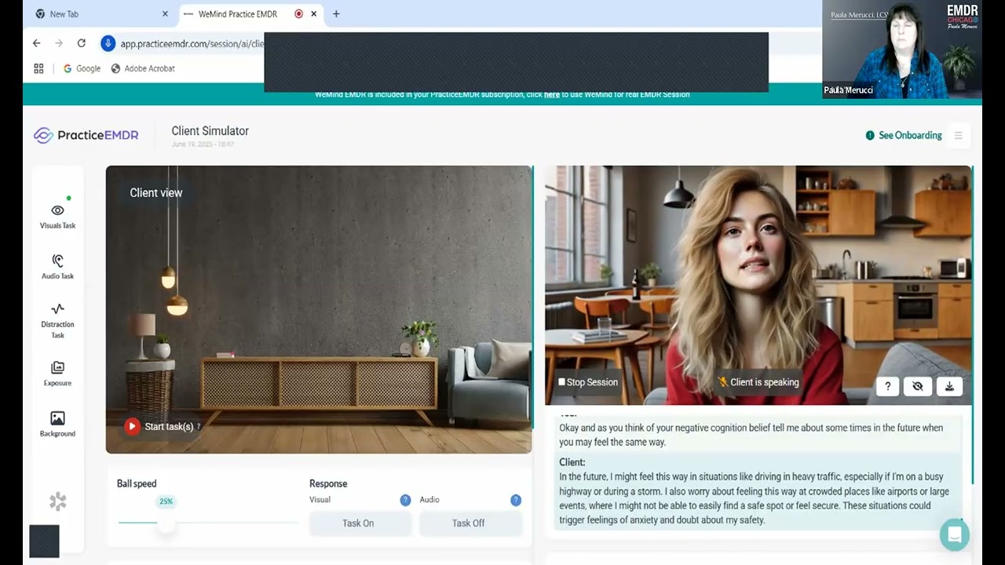Click See Onboarding link

click(x=903, y=135)
